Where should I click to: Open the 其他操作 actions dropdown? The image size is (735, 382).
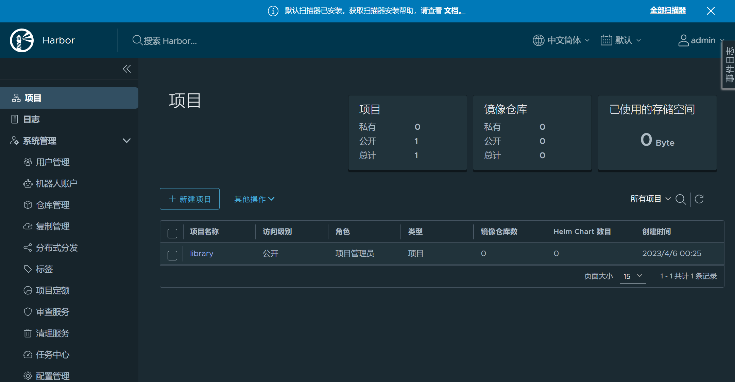254,199
